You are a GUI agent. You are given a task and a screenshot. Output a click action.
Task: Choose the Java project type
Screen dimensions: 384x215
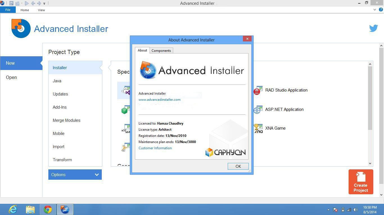[75, 81]
